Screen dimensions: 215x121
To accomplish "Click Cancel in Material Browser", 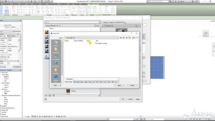I will tap(130, 99).
